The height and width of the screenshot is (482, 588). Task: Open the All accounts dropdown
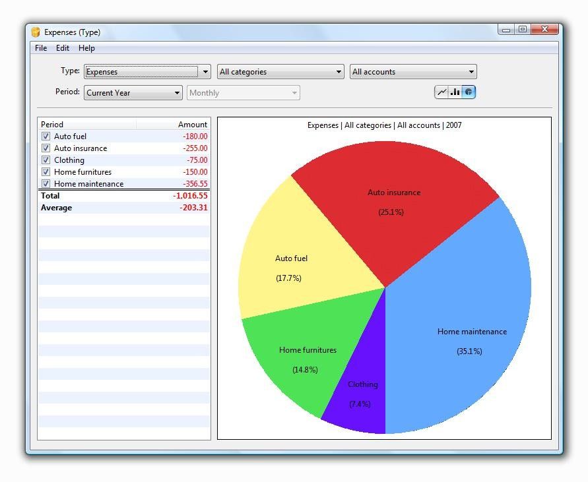413,72
